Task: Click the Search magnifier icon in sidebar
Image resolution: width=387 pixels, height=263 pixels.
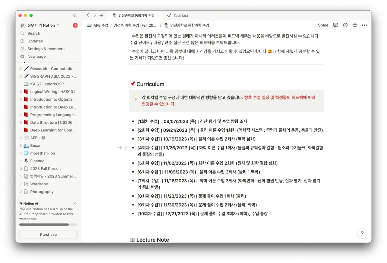Action: point(22,33)
